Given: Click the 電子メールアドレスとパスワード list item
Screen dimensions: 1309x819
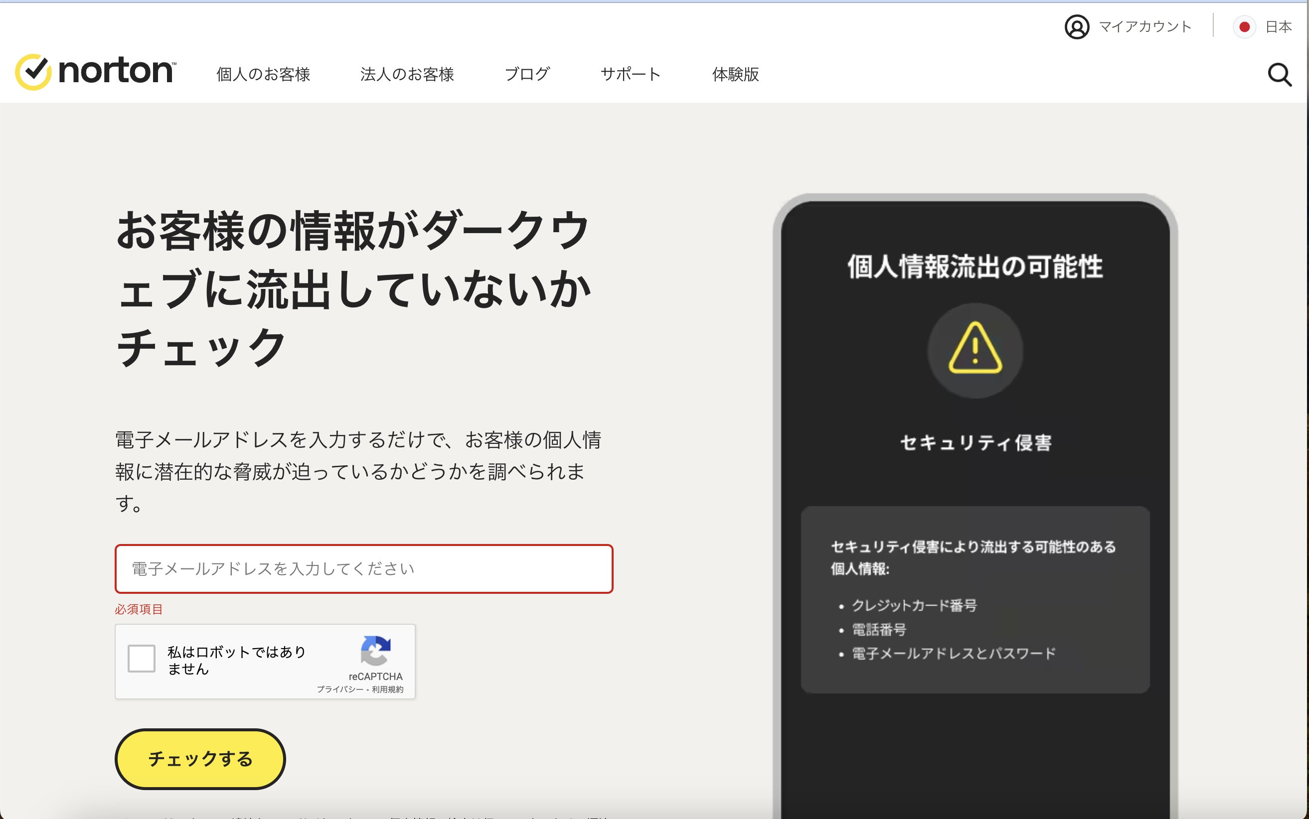Looking at the screenshot, I should 954,653.
